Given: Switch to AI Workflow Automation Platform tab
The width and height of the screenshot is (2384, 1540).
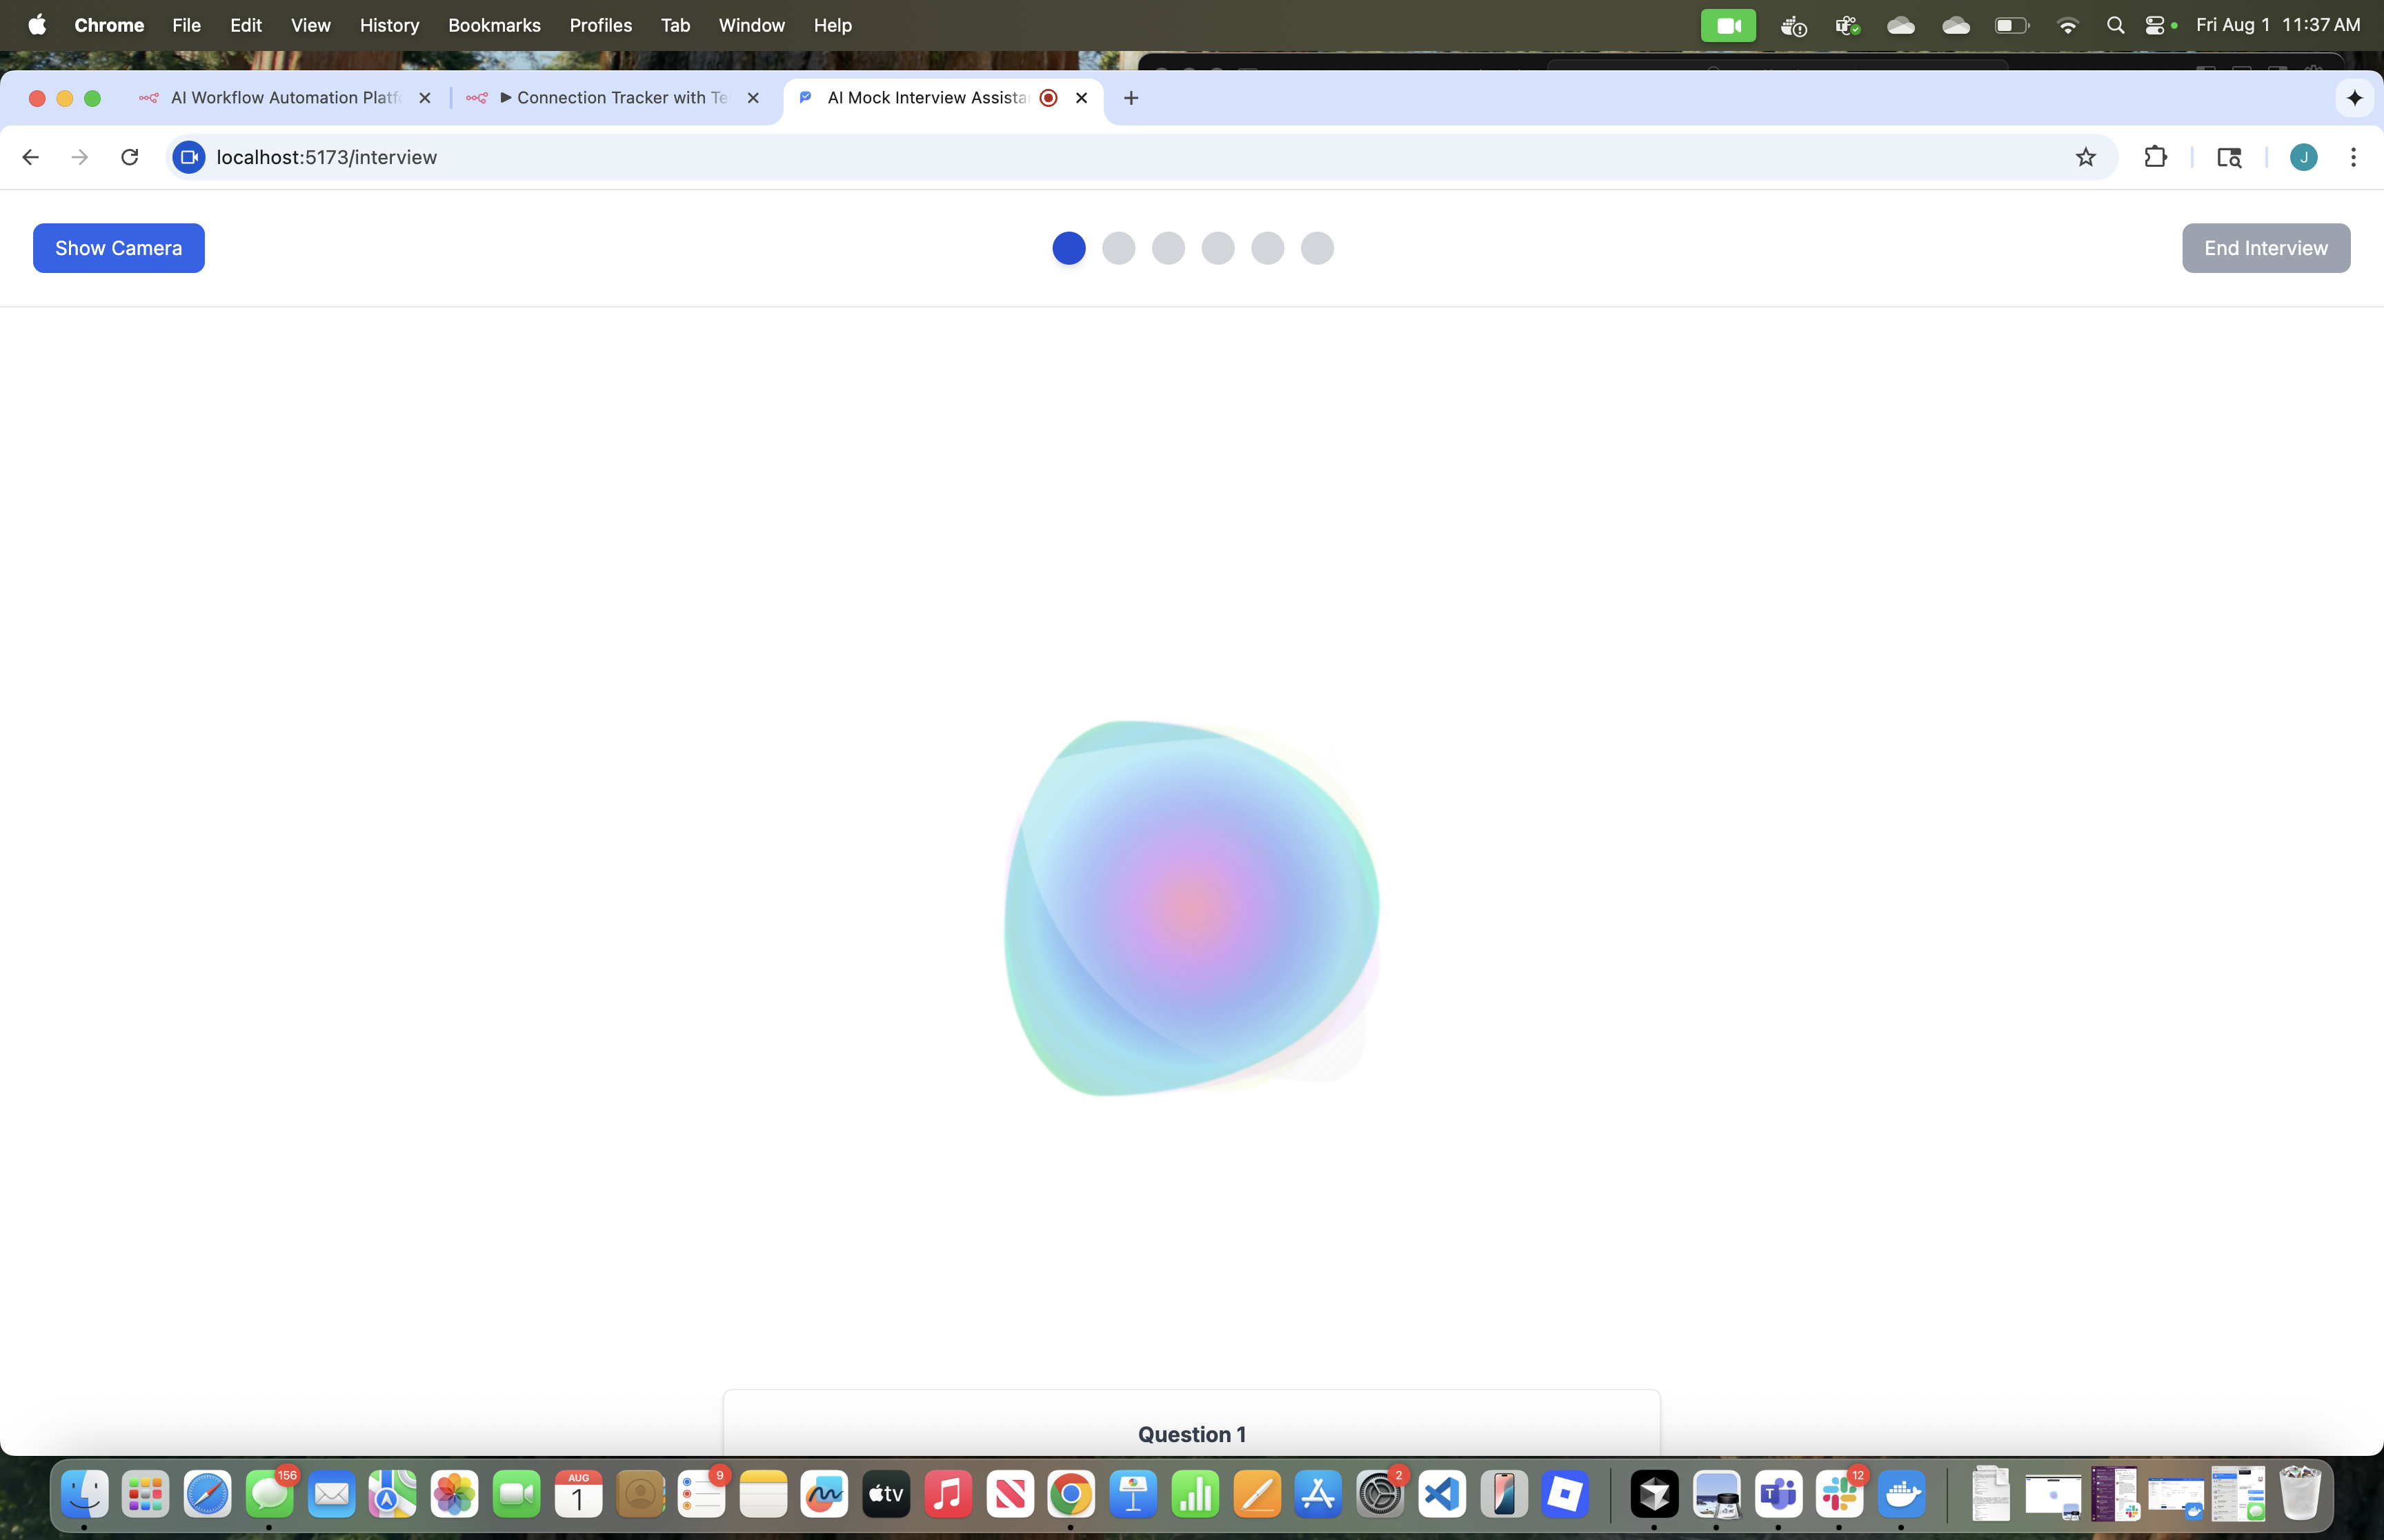Looking at the screenshot, I should [285, 98].
